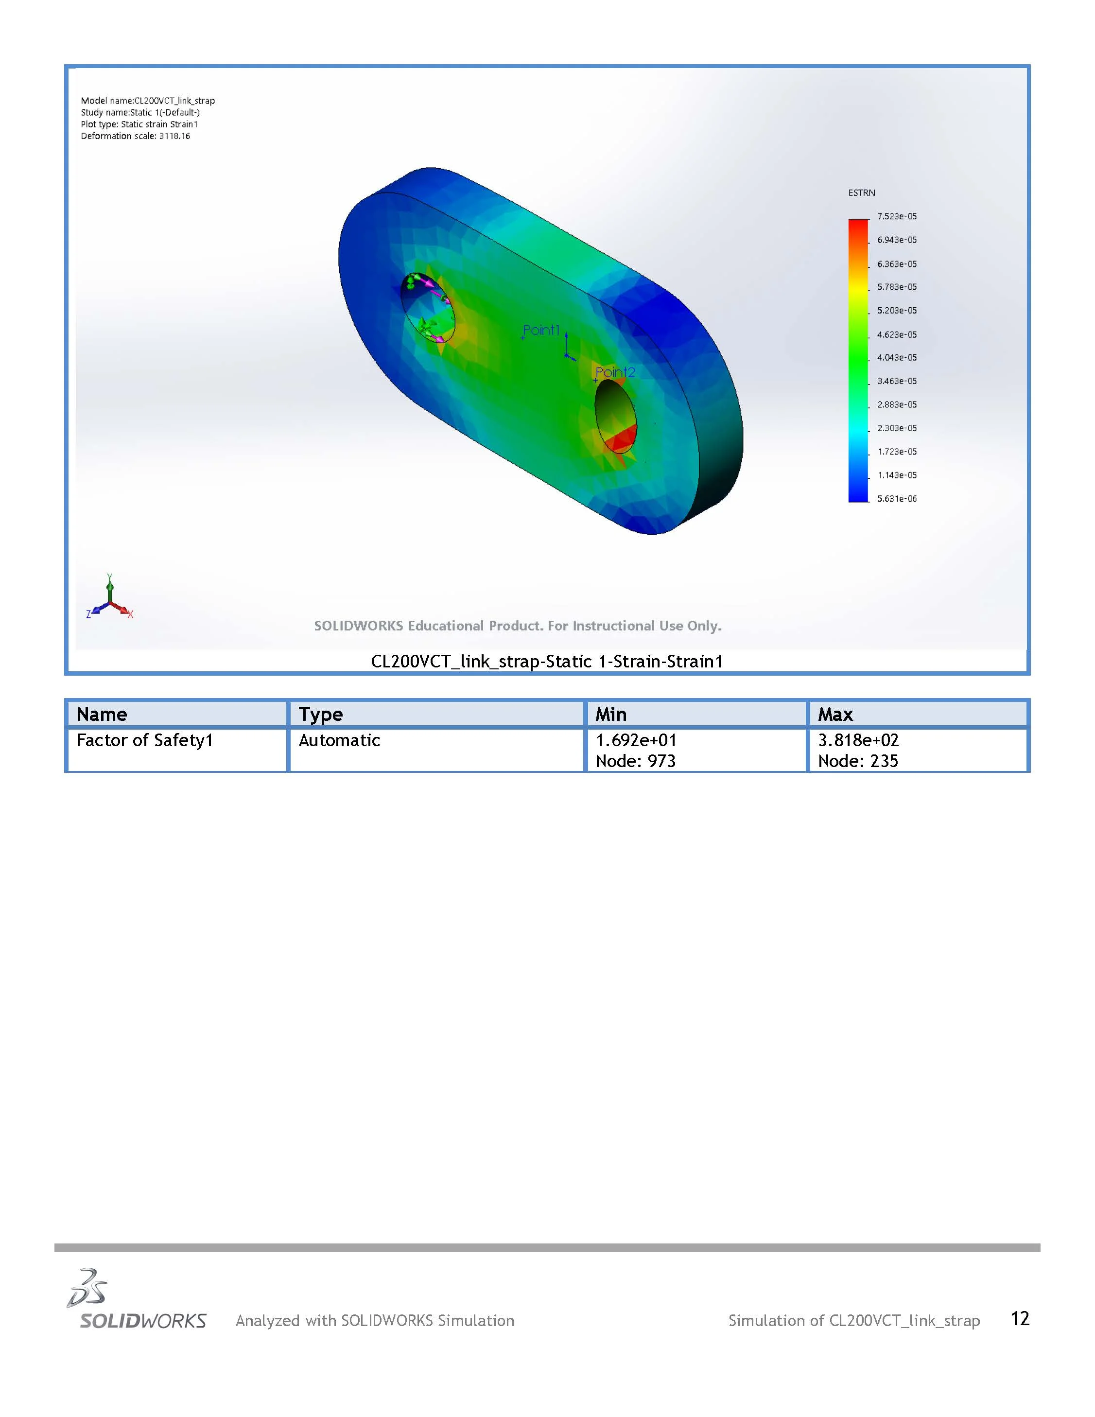The height and width of the screenshot is (1417, 1095).
Task: Click the Deformation scale text
Action: tap(135, 136)
